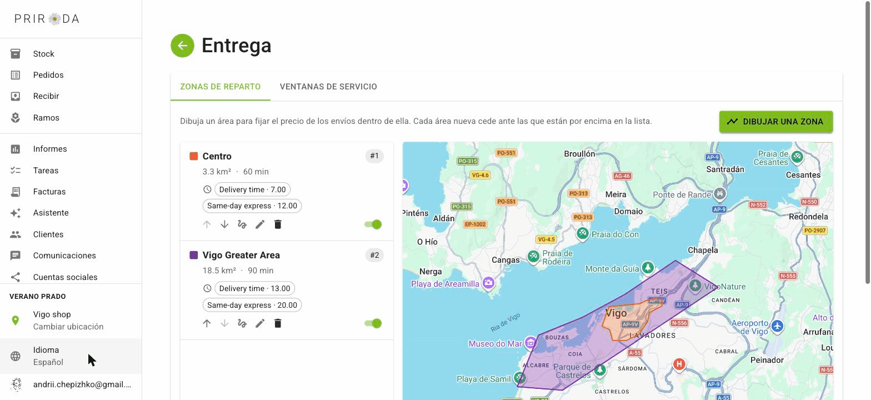Move Centro zone down
The image size is (871, 400).
tap(224, 224)
